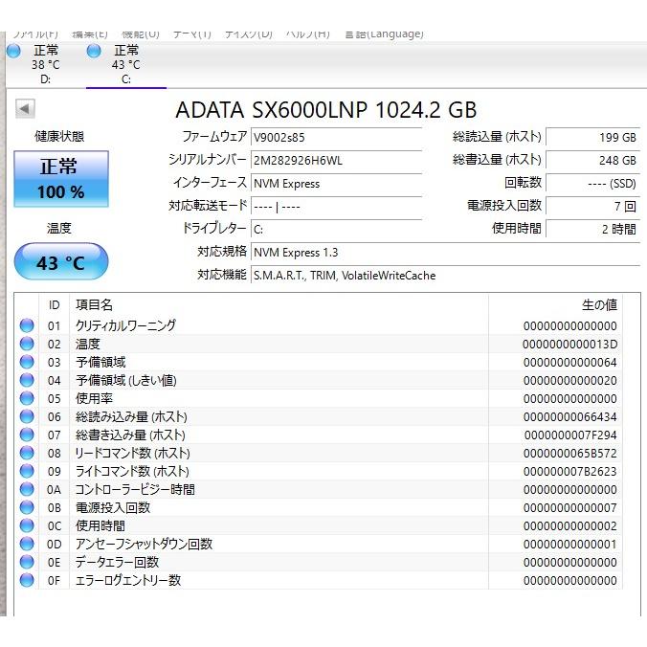Viewport: 647px width, 647px height.
Task: Click the interface field NVM Express
Action: point(336,184)
